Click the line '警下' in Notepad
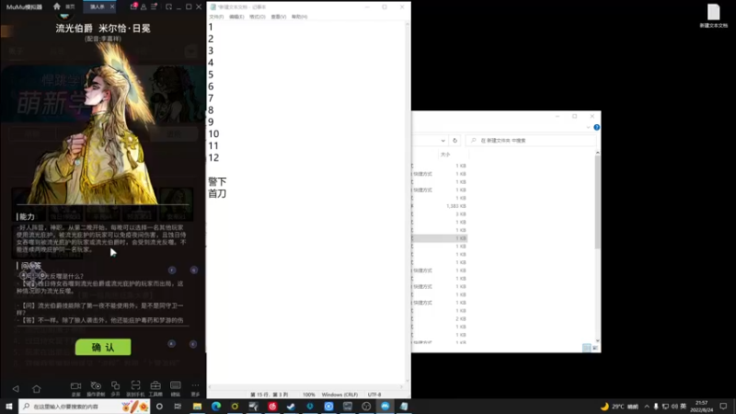The image size is (736, 414). [217, 181]
